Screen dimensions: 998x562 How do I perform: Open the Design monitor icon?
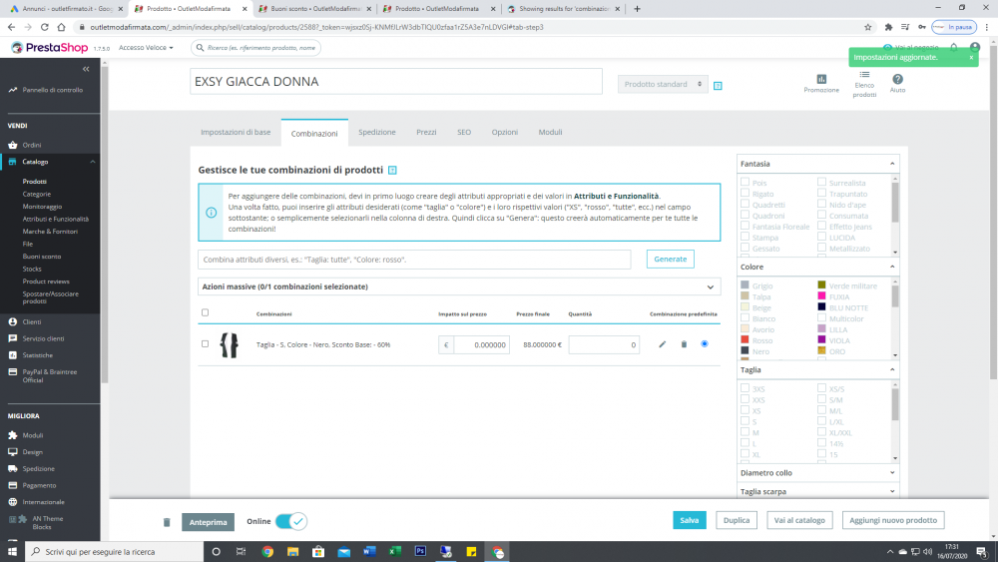pyautogui.click(x=13, y=452)
